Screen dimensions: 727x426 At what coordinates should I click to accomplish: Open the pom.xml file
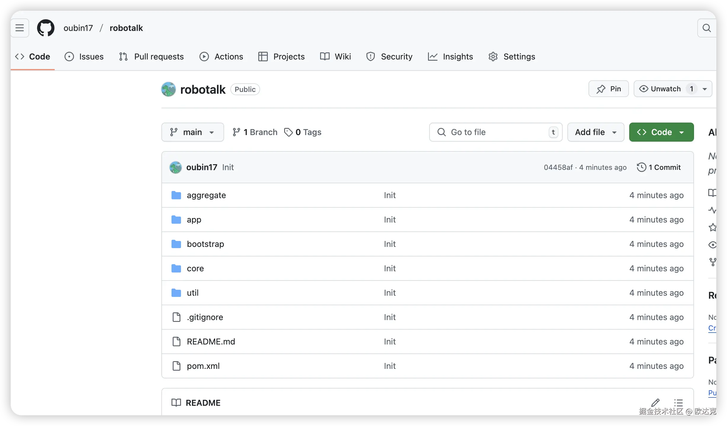[203, 366]
